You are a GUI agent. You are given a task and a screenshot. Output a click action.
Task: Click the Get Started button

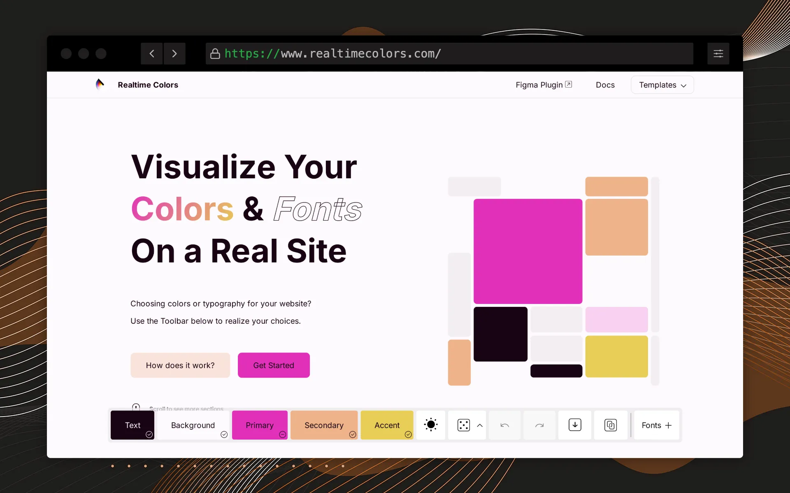click(274, 365)
